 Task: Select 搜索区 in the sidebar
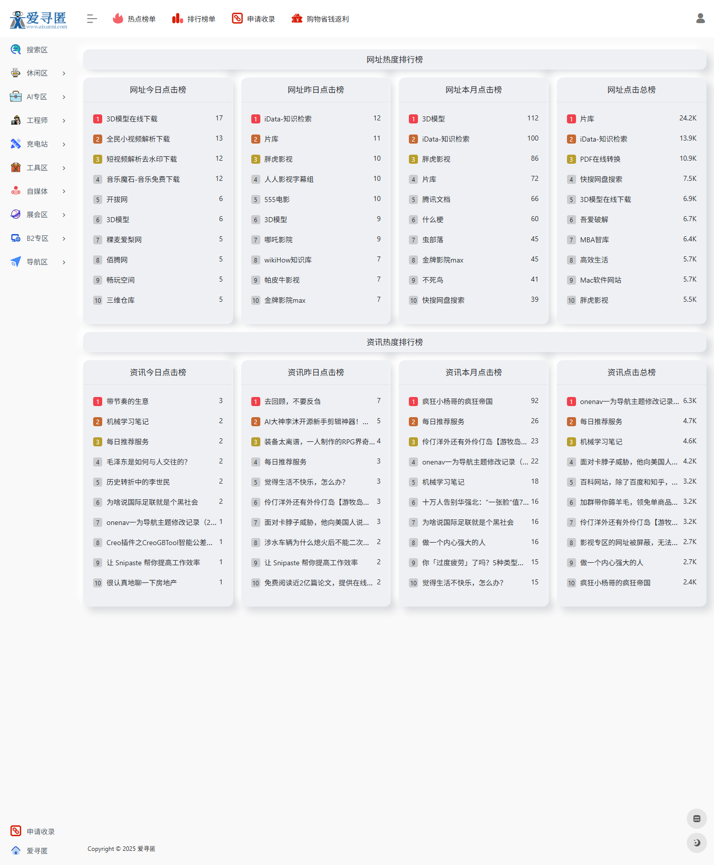(37, 50)
